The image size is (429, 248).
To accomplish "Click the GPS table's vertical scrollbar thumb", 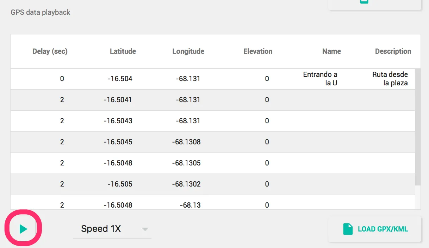I will [418, 127].
